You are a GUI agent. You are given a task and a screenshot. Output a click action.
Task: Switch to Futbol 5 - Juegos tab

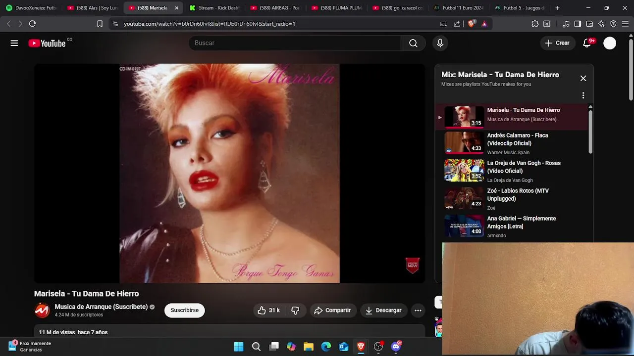tap(520, 8)
